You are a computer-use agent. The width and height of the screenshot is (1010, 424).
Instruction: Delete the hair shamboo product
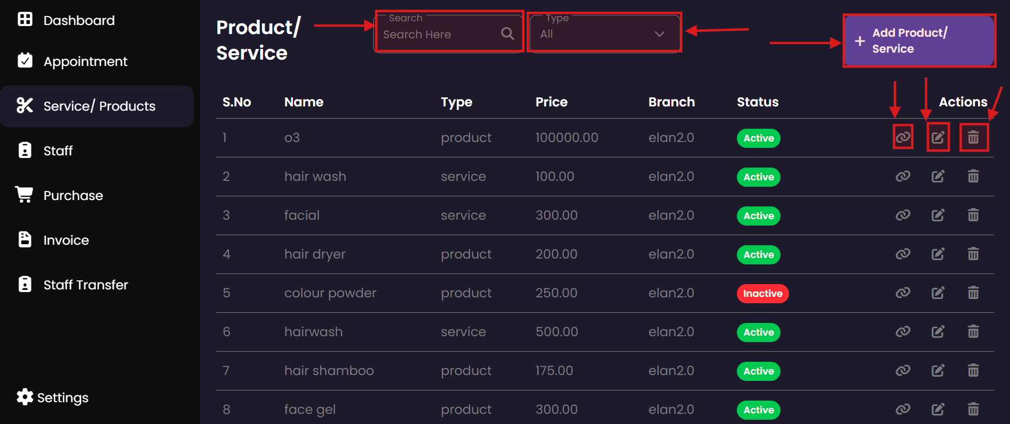click(973, 370)
